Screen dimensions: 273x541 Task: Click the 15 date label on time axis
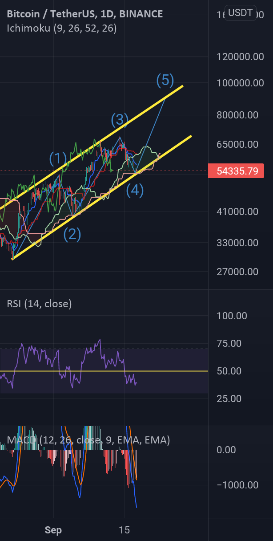tap(125, 530)
